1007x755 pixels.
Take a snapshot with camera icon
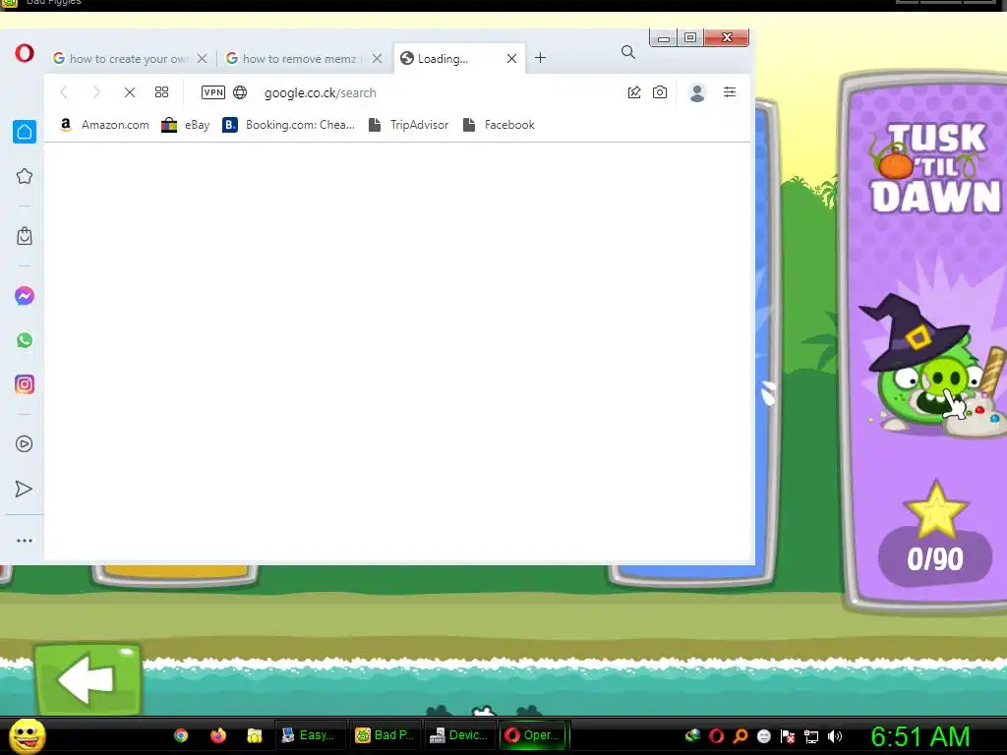(x=660, y=92)
